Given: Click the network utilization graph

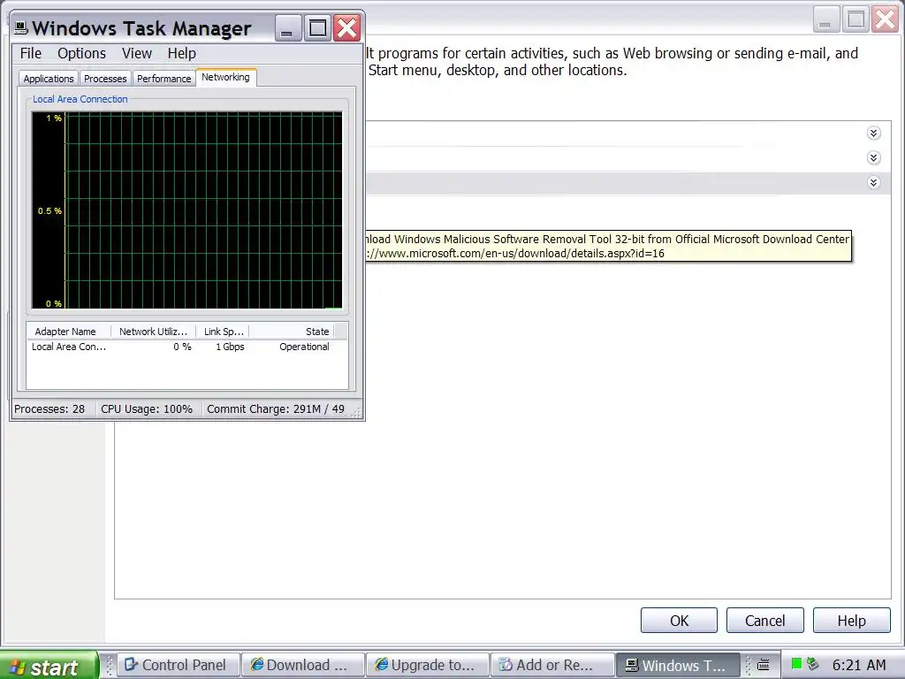Looking at the screenshot, I should [x=187, y=210].
